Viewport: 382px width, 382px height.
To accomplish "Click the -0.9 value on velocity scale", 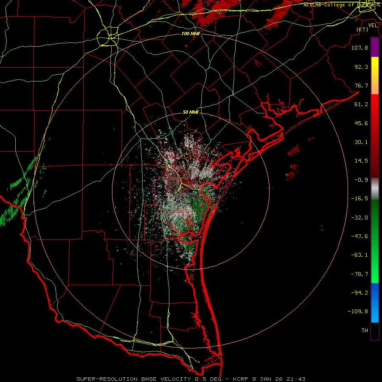I will click(361, 180).
